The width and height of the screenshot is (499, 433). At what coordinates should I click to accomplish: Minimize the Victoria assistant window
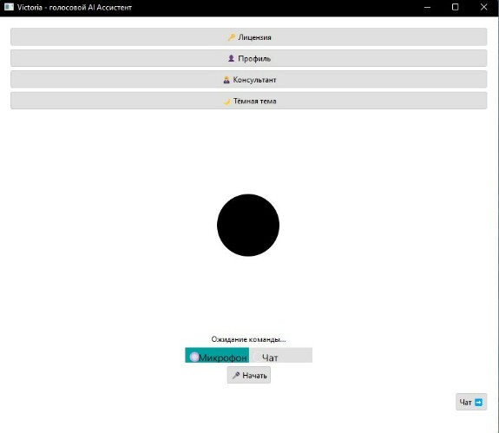[427, 7]
